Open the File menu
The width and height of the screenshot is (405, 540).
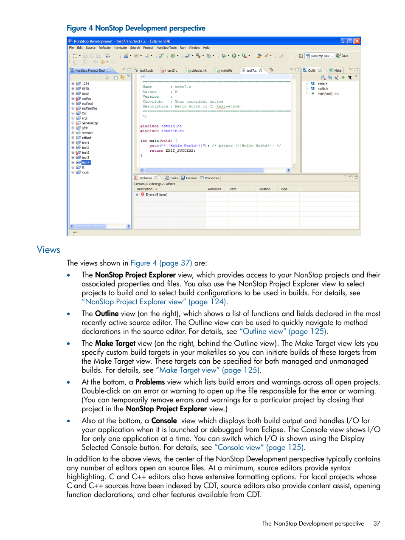[71, 48]
